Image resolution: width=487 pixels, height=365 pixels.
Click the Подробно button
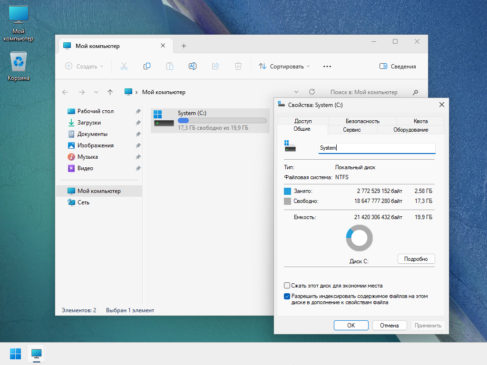point(416,259)
